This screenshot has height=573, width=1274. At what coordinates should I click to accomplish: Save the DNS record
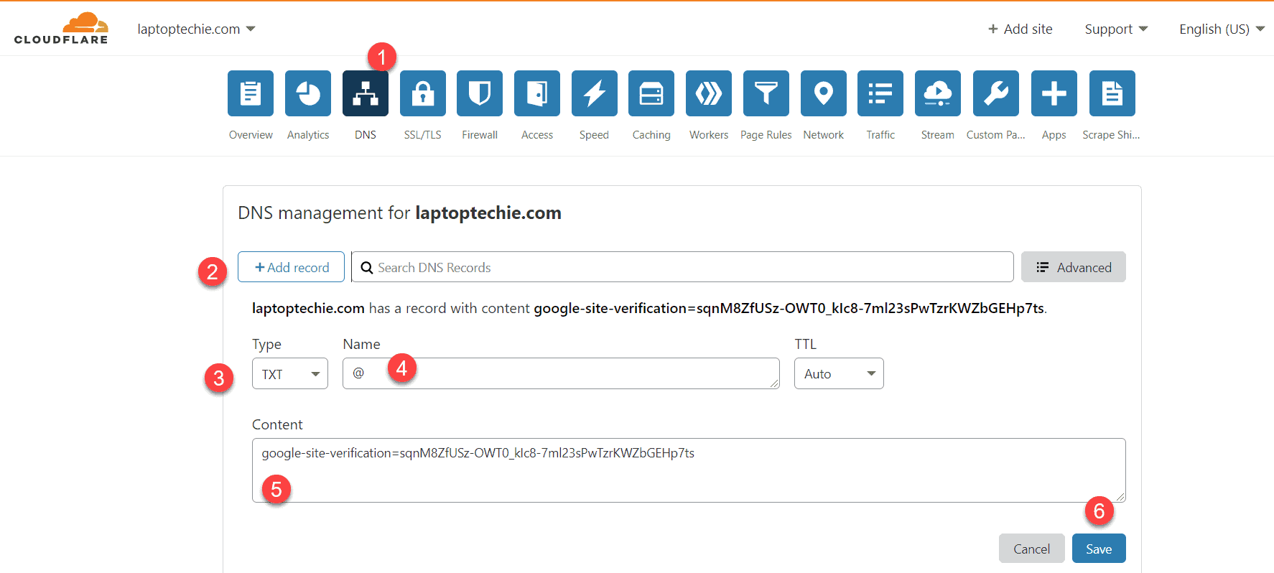tap(1099, 549)
